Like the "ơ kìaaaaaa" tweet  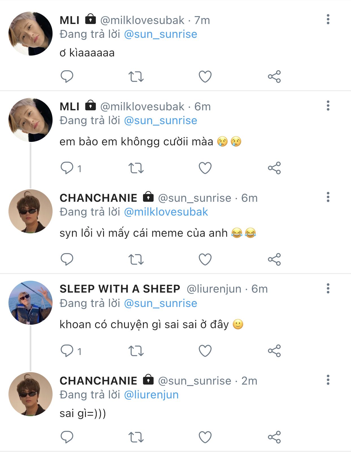point(205,76)
